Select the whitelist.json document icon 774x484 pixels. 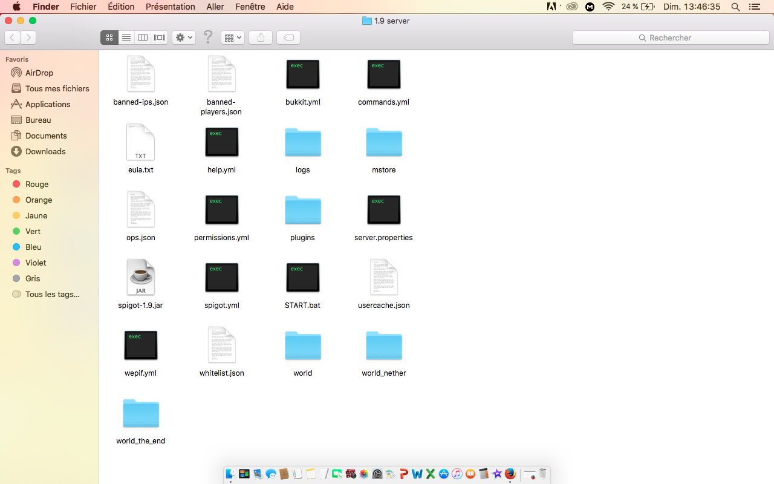point(222,345)
